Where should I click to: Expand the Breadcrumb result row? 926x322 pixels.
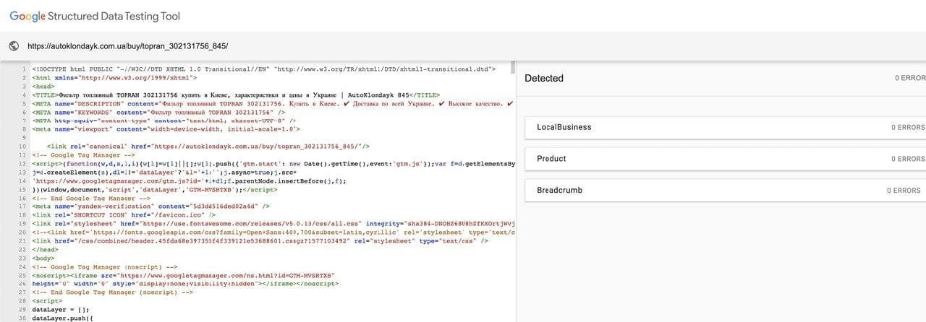559,191
